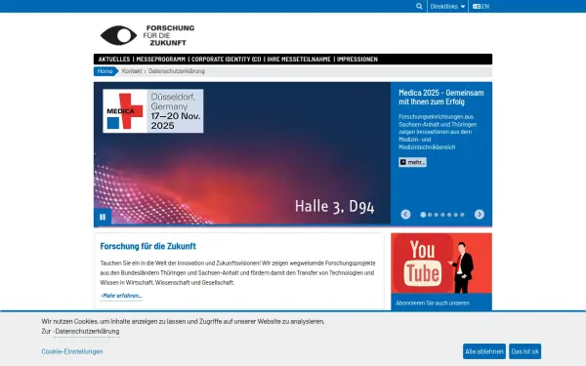Go to Home breadcrumb
Viewport: 586px width, 366px height.
click(x=105, y=71)
